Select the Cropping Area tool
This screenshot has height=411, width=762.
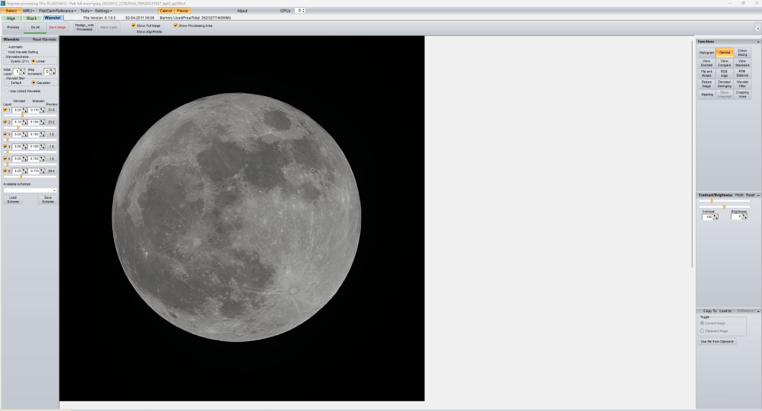[743, 95]
